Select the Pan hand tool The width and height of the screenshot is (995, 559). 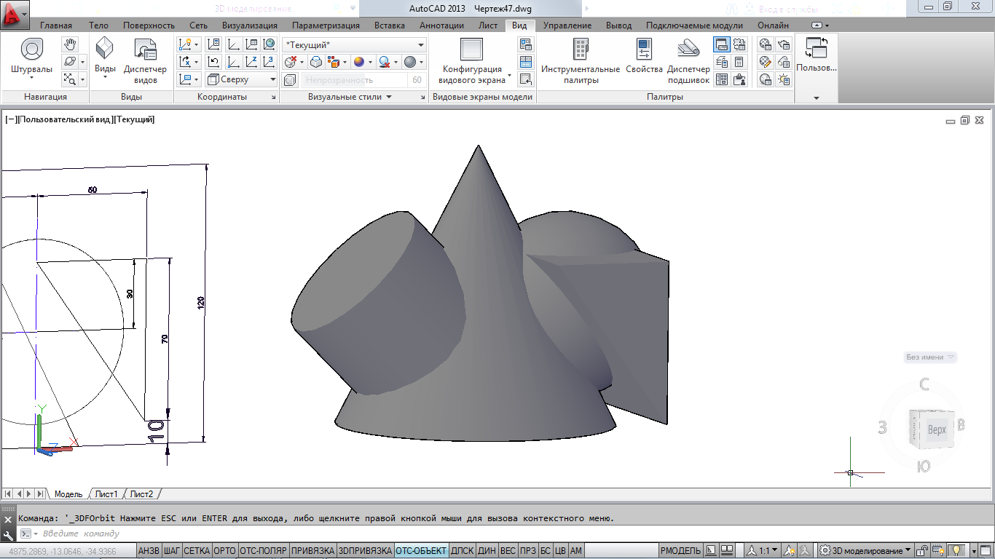70,45
